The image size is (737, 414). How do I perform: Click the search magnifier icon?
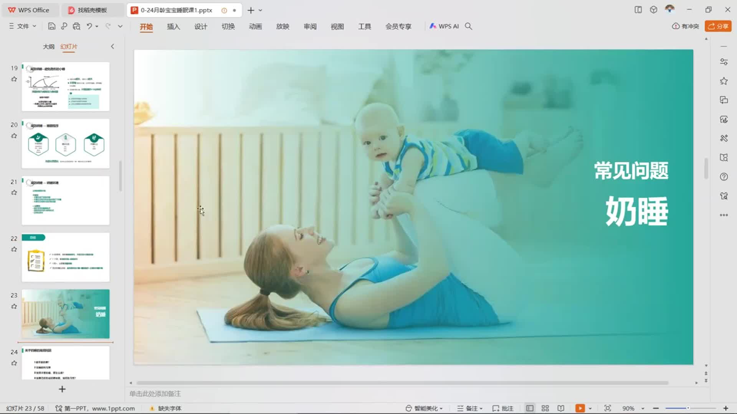(468, 26)
